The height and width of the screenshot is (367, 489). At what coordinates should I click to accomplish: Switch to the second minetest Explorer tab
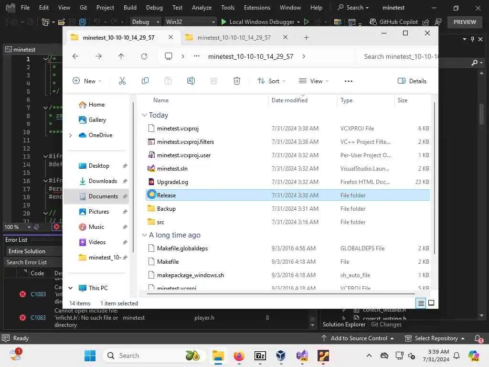[234, 37]
